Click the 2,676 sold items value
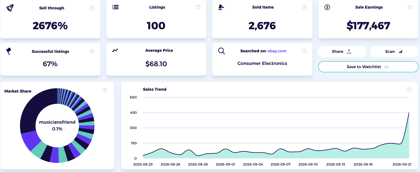The height and width of the screenshot is (172, 420). click(x=262, y=26)
